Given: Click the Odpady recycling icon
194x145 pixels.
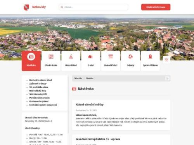Looking at the screenshot, I should click(130, 56).
